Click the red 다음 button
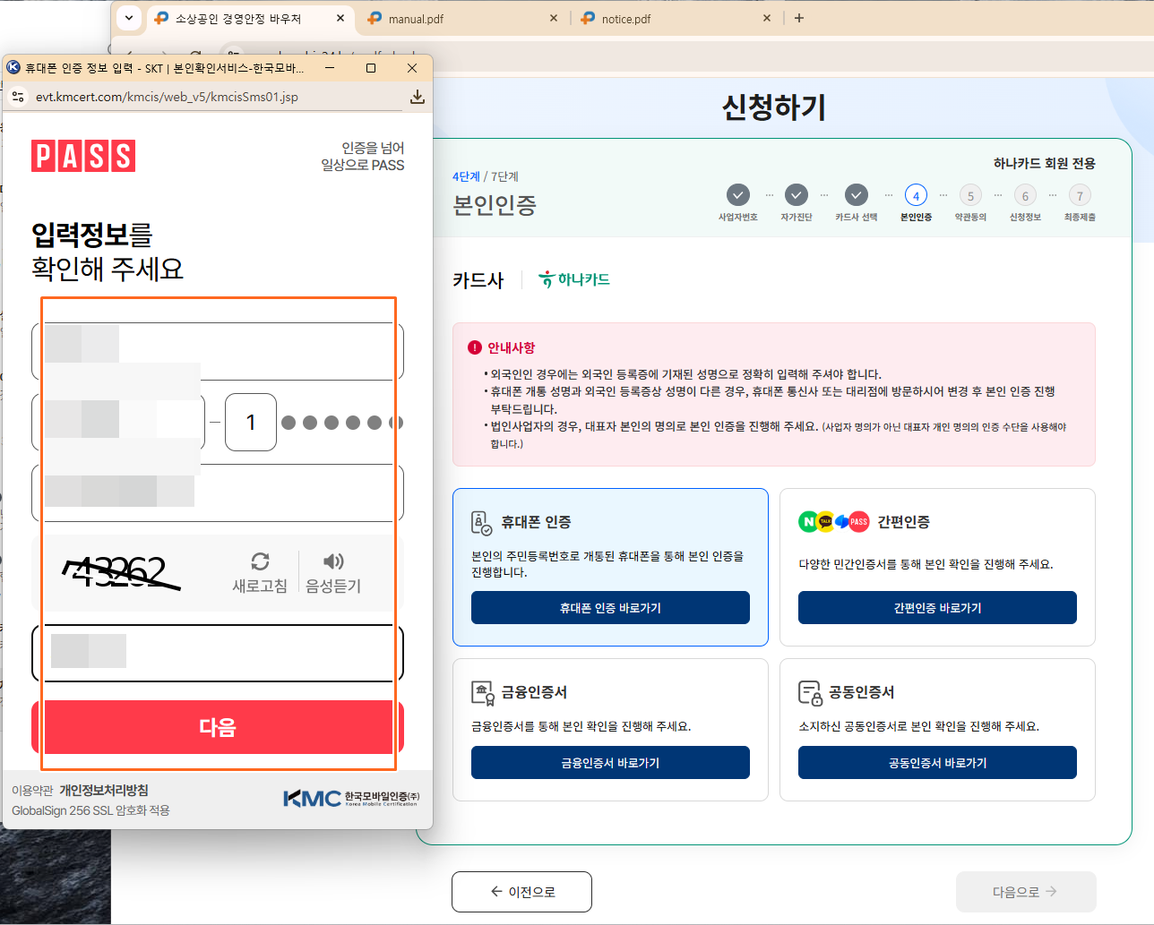Image resolution: width=1154 pixels, height=925 pixels. coord(218,727)
